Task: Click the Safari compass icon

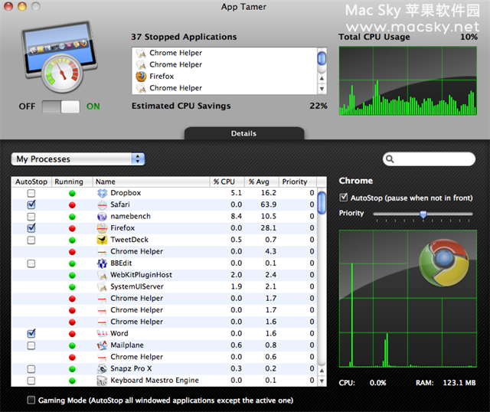Action: (102, 205)
